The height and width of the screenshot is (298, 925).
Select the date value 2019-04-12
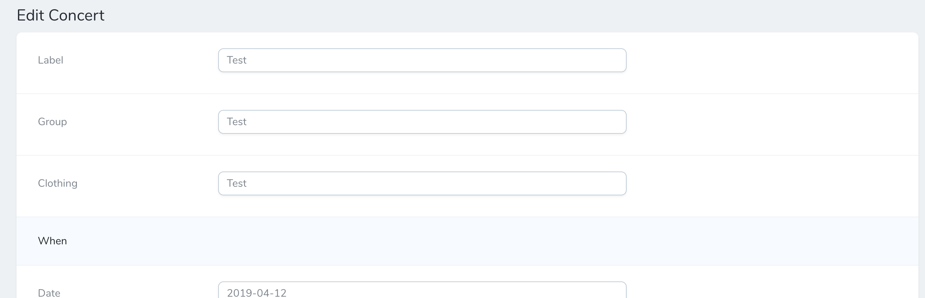click(257, 292)
